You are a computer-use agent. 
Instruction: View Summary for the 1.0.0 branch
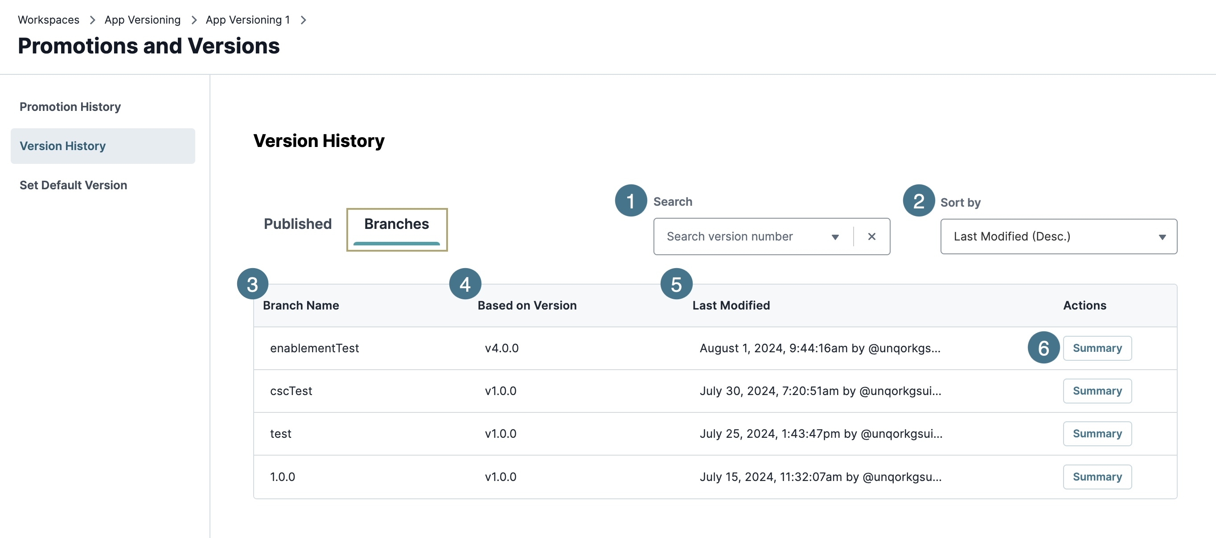[1097, 476]
